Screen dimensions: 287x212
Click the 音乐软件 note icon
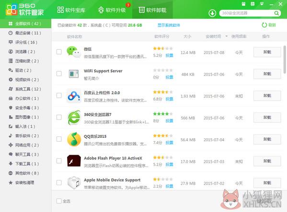coord(11,135)
